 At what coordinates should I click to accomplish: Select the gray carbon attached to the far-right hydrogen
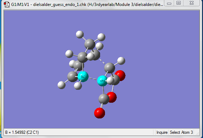110,68
